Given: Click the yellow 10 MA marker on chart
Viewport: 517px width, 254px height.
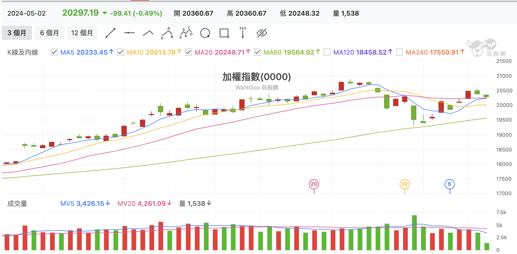Looking at the screenshot, I should pos(404,184).
